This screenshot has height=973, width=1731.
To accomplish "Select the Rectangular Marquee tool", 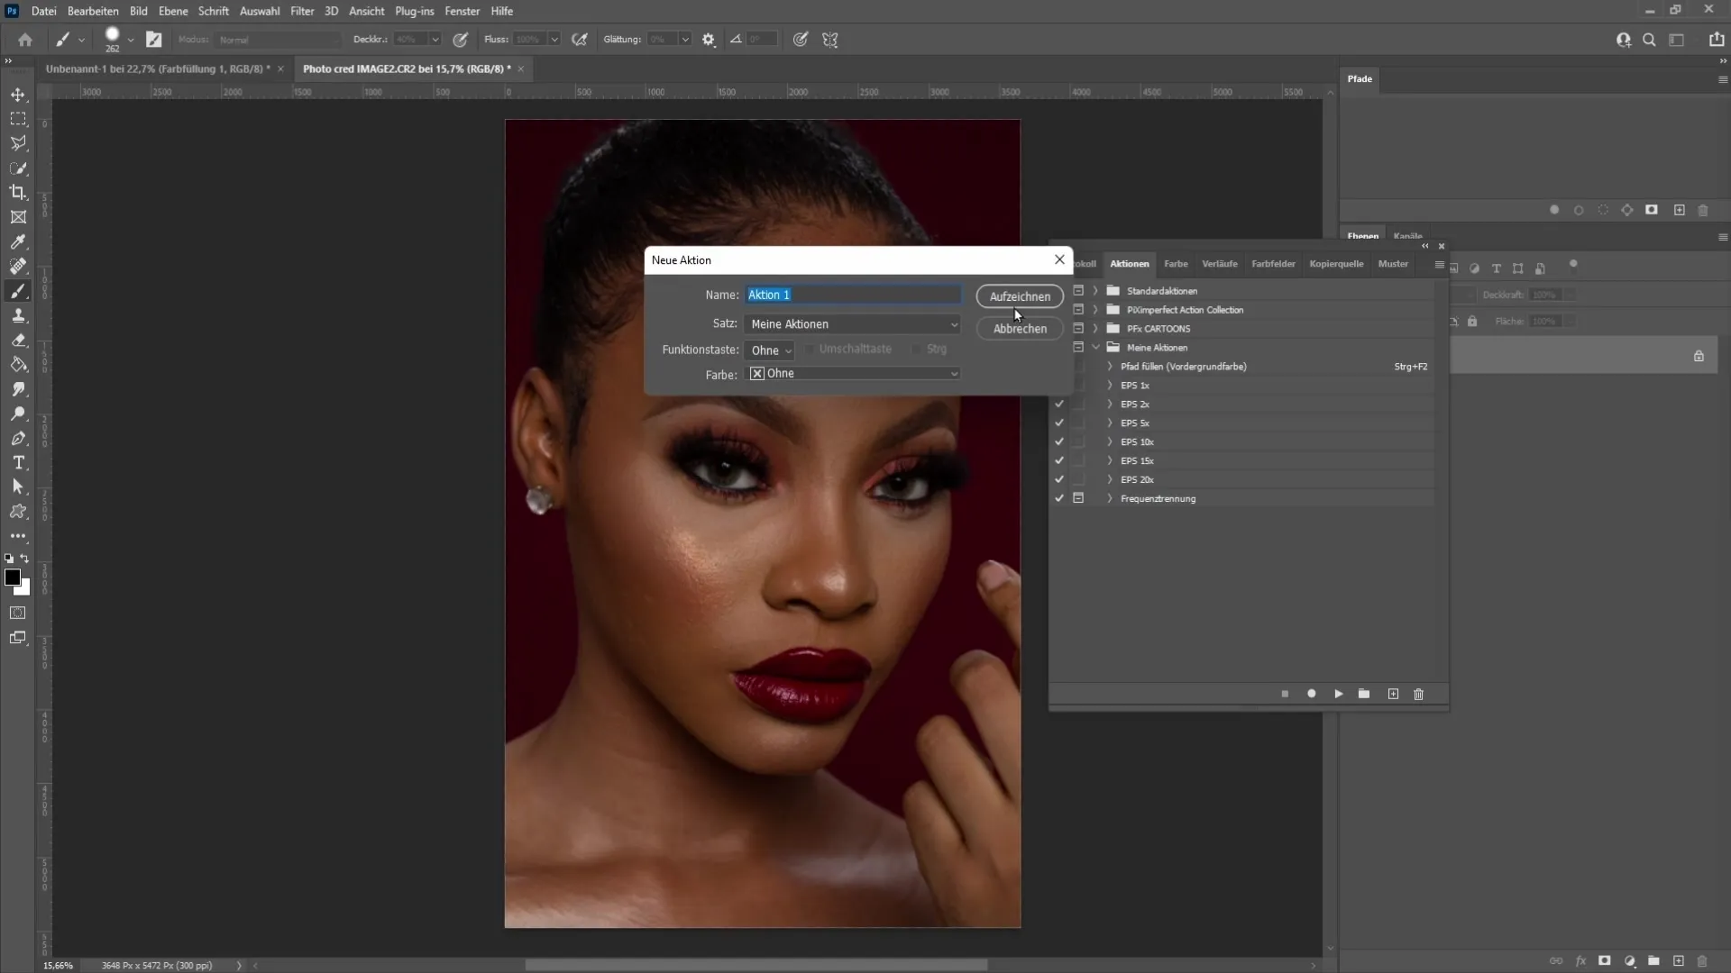I will point(18,119).
